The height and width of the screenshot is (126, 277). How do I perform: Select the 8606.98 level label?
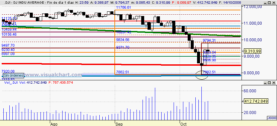(x=209, y=60)
